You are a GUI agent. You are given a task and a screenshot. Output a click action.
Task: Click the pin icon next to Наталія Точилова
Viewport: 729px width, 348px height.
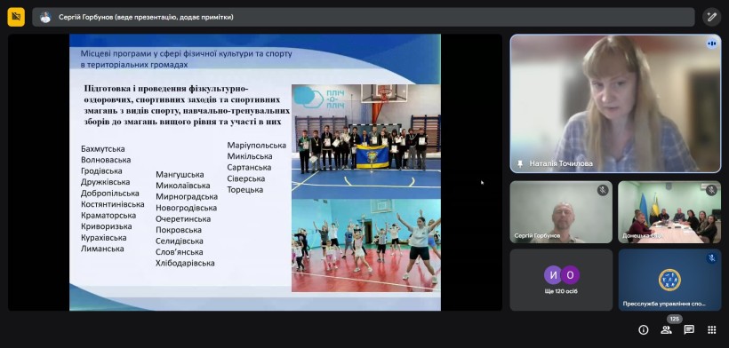(x=520, y=164)
